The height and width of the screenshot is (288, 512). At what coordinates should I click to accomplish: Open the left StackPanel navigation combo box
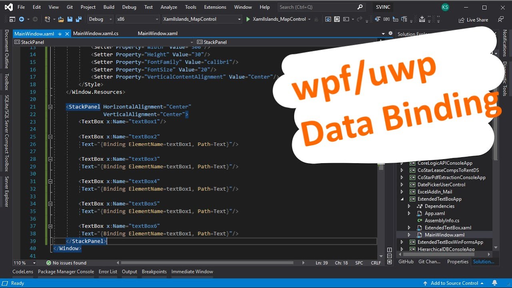click(x=104, y=42)
